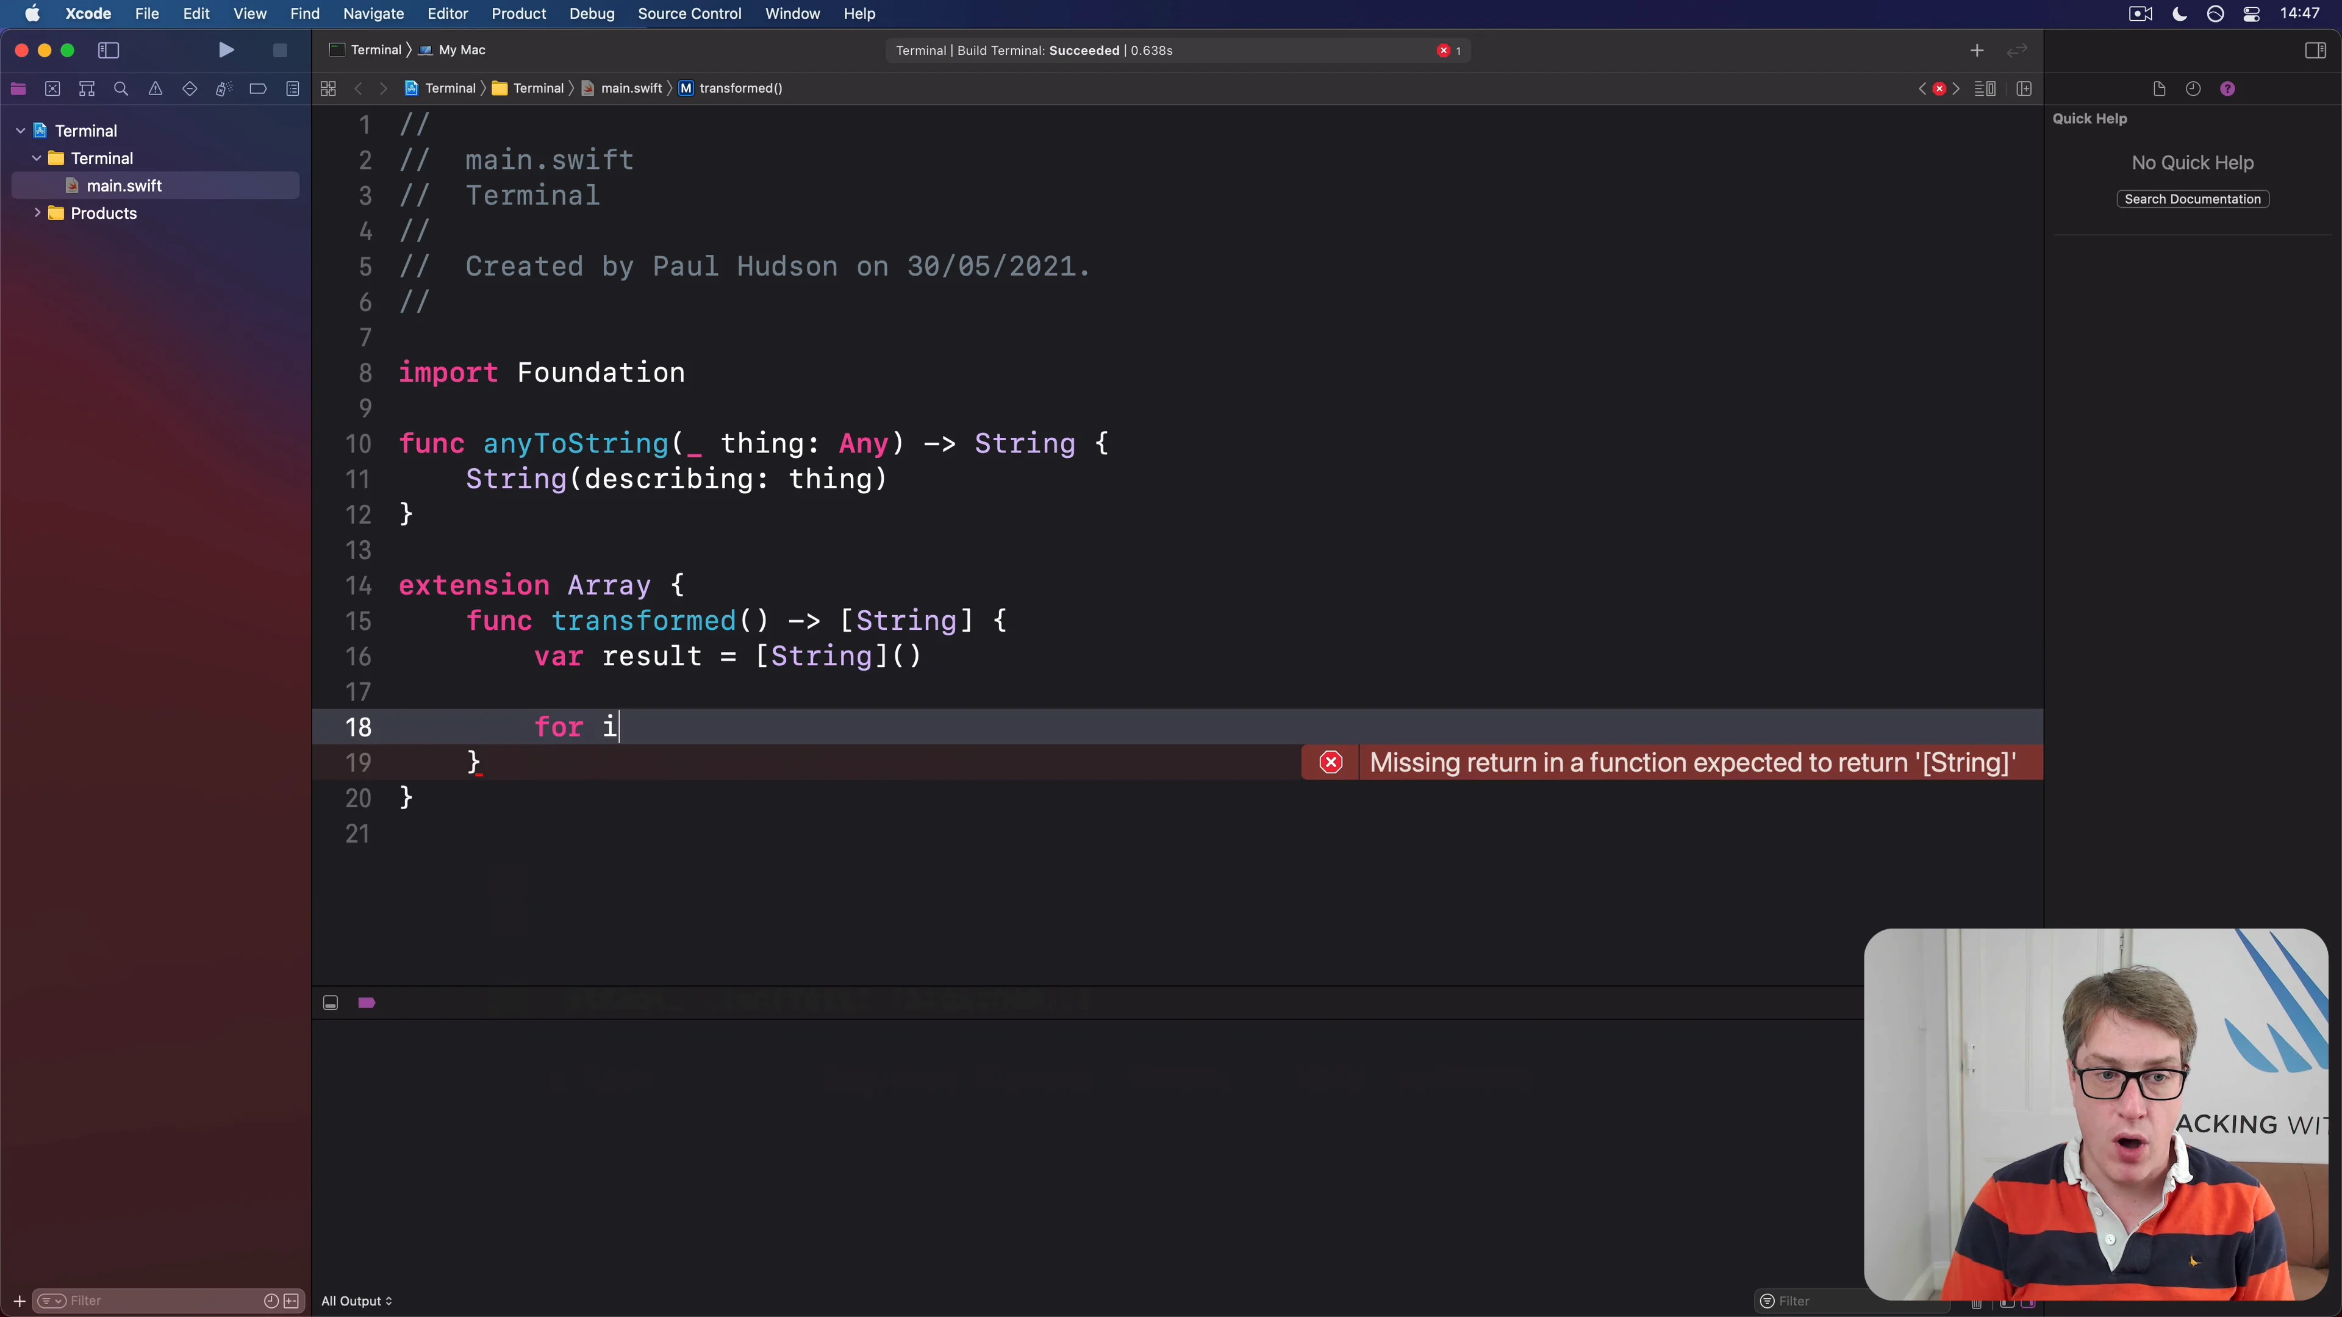
Task: Run the project with the play button
Action: click(x=226, y=50)
